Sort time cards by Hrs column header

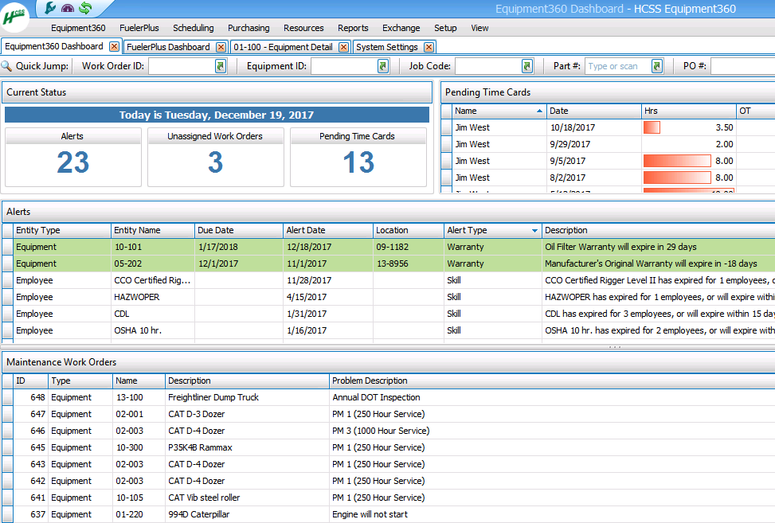pos(689,111)
